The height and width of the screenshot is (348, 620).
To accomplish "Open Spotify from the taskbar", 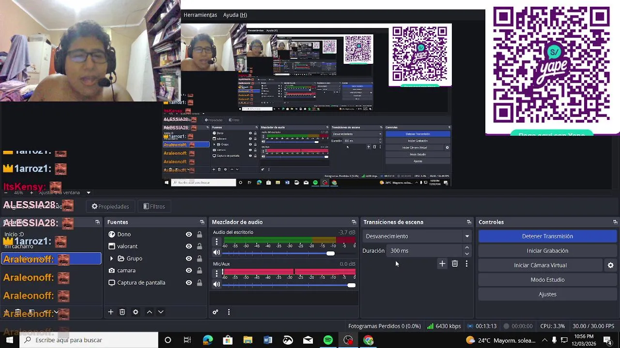I will click(x=328, y=340).
